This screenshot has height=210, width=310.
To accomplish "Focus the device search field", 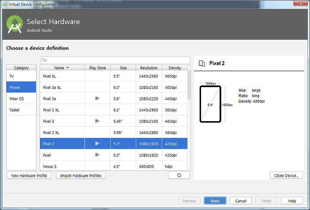I will (x=115, y=60).
